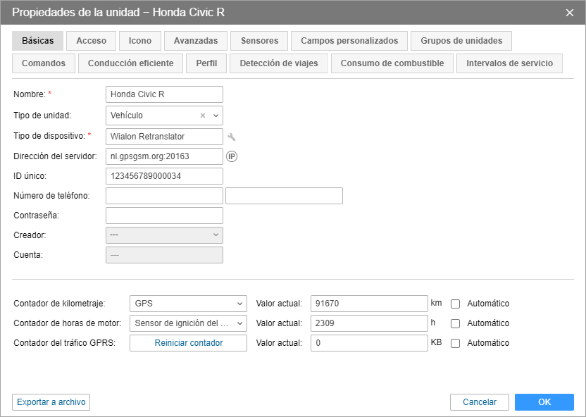Select the ID único input field
Viewport: 586px width, 417px height.
[x=164, y=176]
